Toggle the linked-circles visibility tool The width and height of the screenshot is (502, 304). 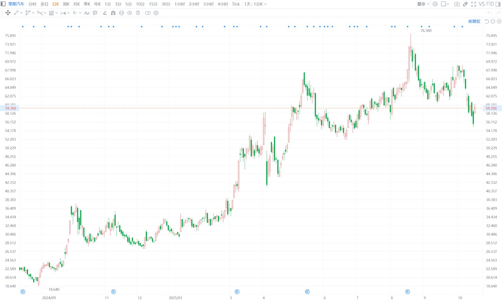click(x=148, y=13)
